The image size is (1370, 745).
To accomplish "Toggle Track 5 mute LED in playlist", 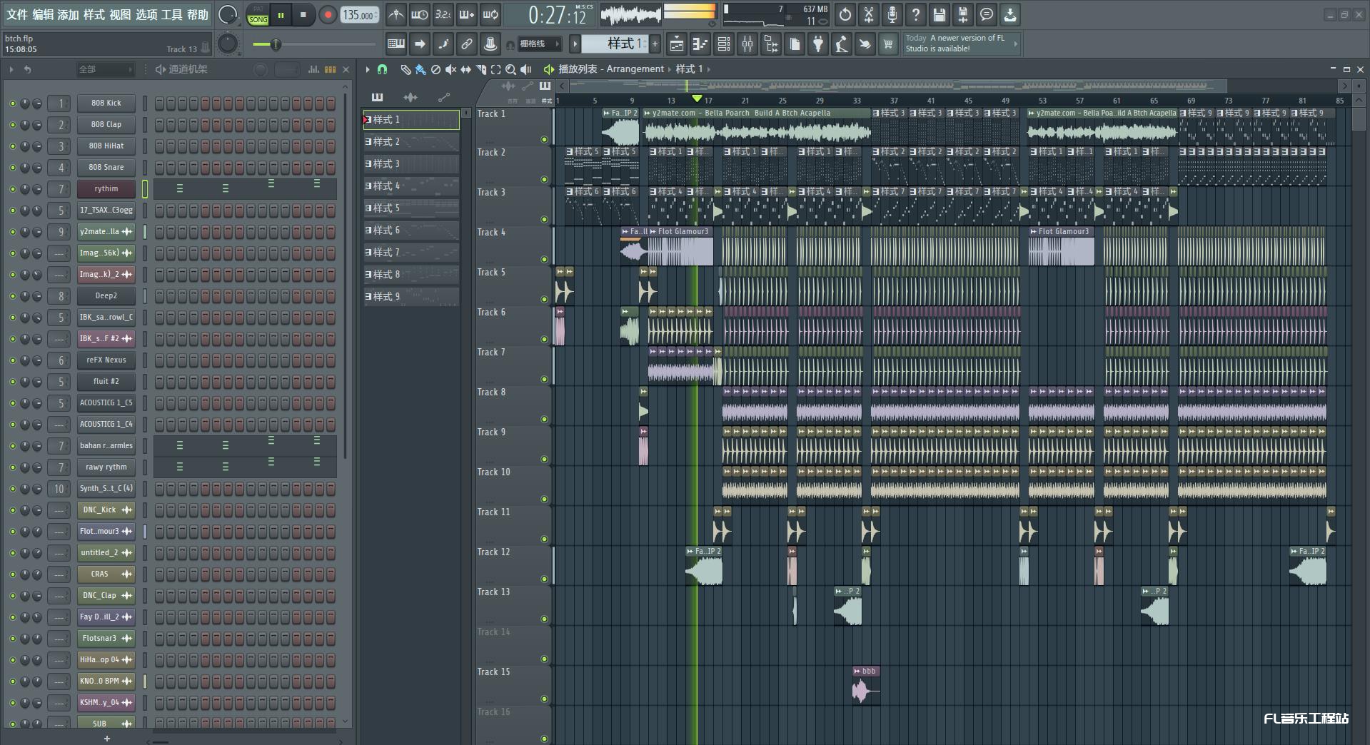I will (x=544, y=299).
